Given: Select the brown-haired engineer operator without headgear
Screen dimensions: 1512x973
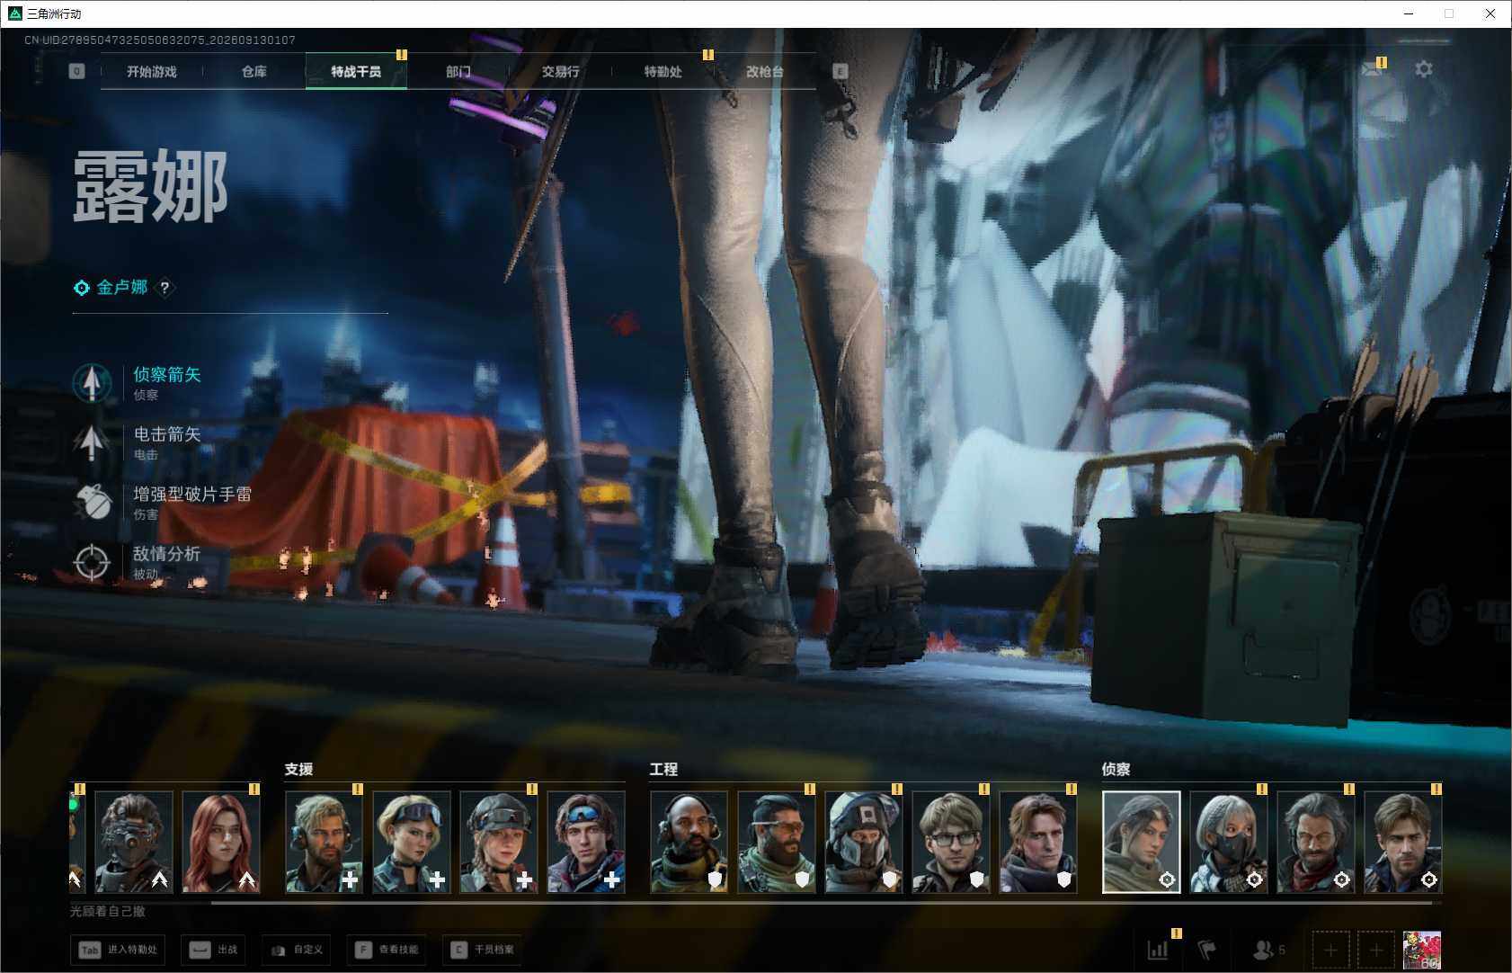Looking at the screenshot, I should coord(1038,842).
